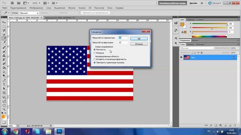Select the Quick Selection tool

point(4,34)
